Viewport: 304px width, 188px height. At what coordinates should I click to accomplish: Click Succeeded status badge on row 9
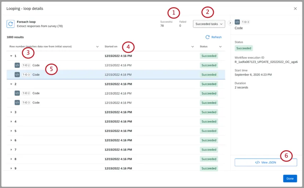(x=209, y=168)
